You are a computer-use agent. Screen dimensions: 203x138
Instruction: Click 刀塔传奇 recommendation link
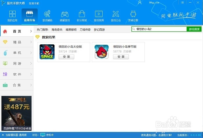[x=85, y=30]
